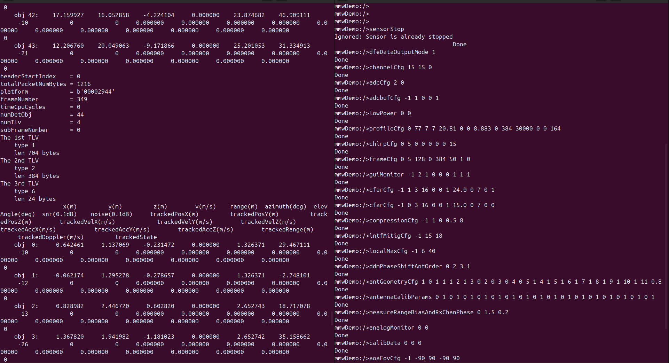Click the platform value b'00002944'
This screenshot has width=669, height=363.
[x=96, y=92]
